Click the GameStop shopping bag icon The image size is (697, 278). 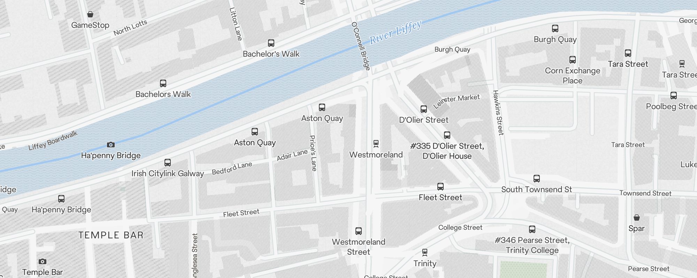pyautogui.click(x=90, y=14)
